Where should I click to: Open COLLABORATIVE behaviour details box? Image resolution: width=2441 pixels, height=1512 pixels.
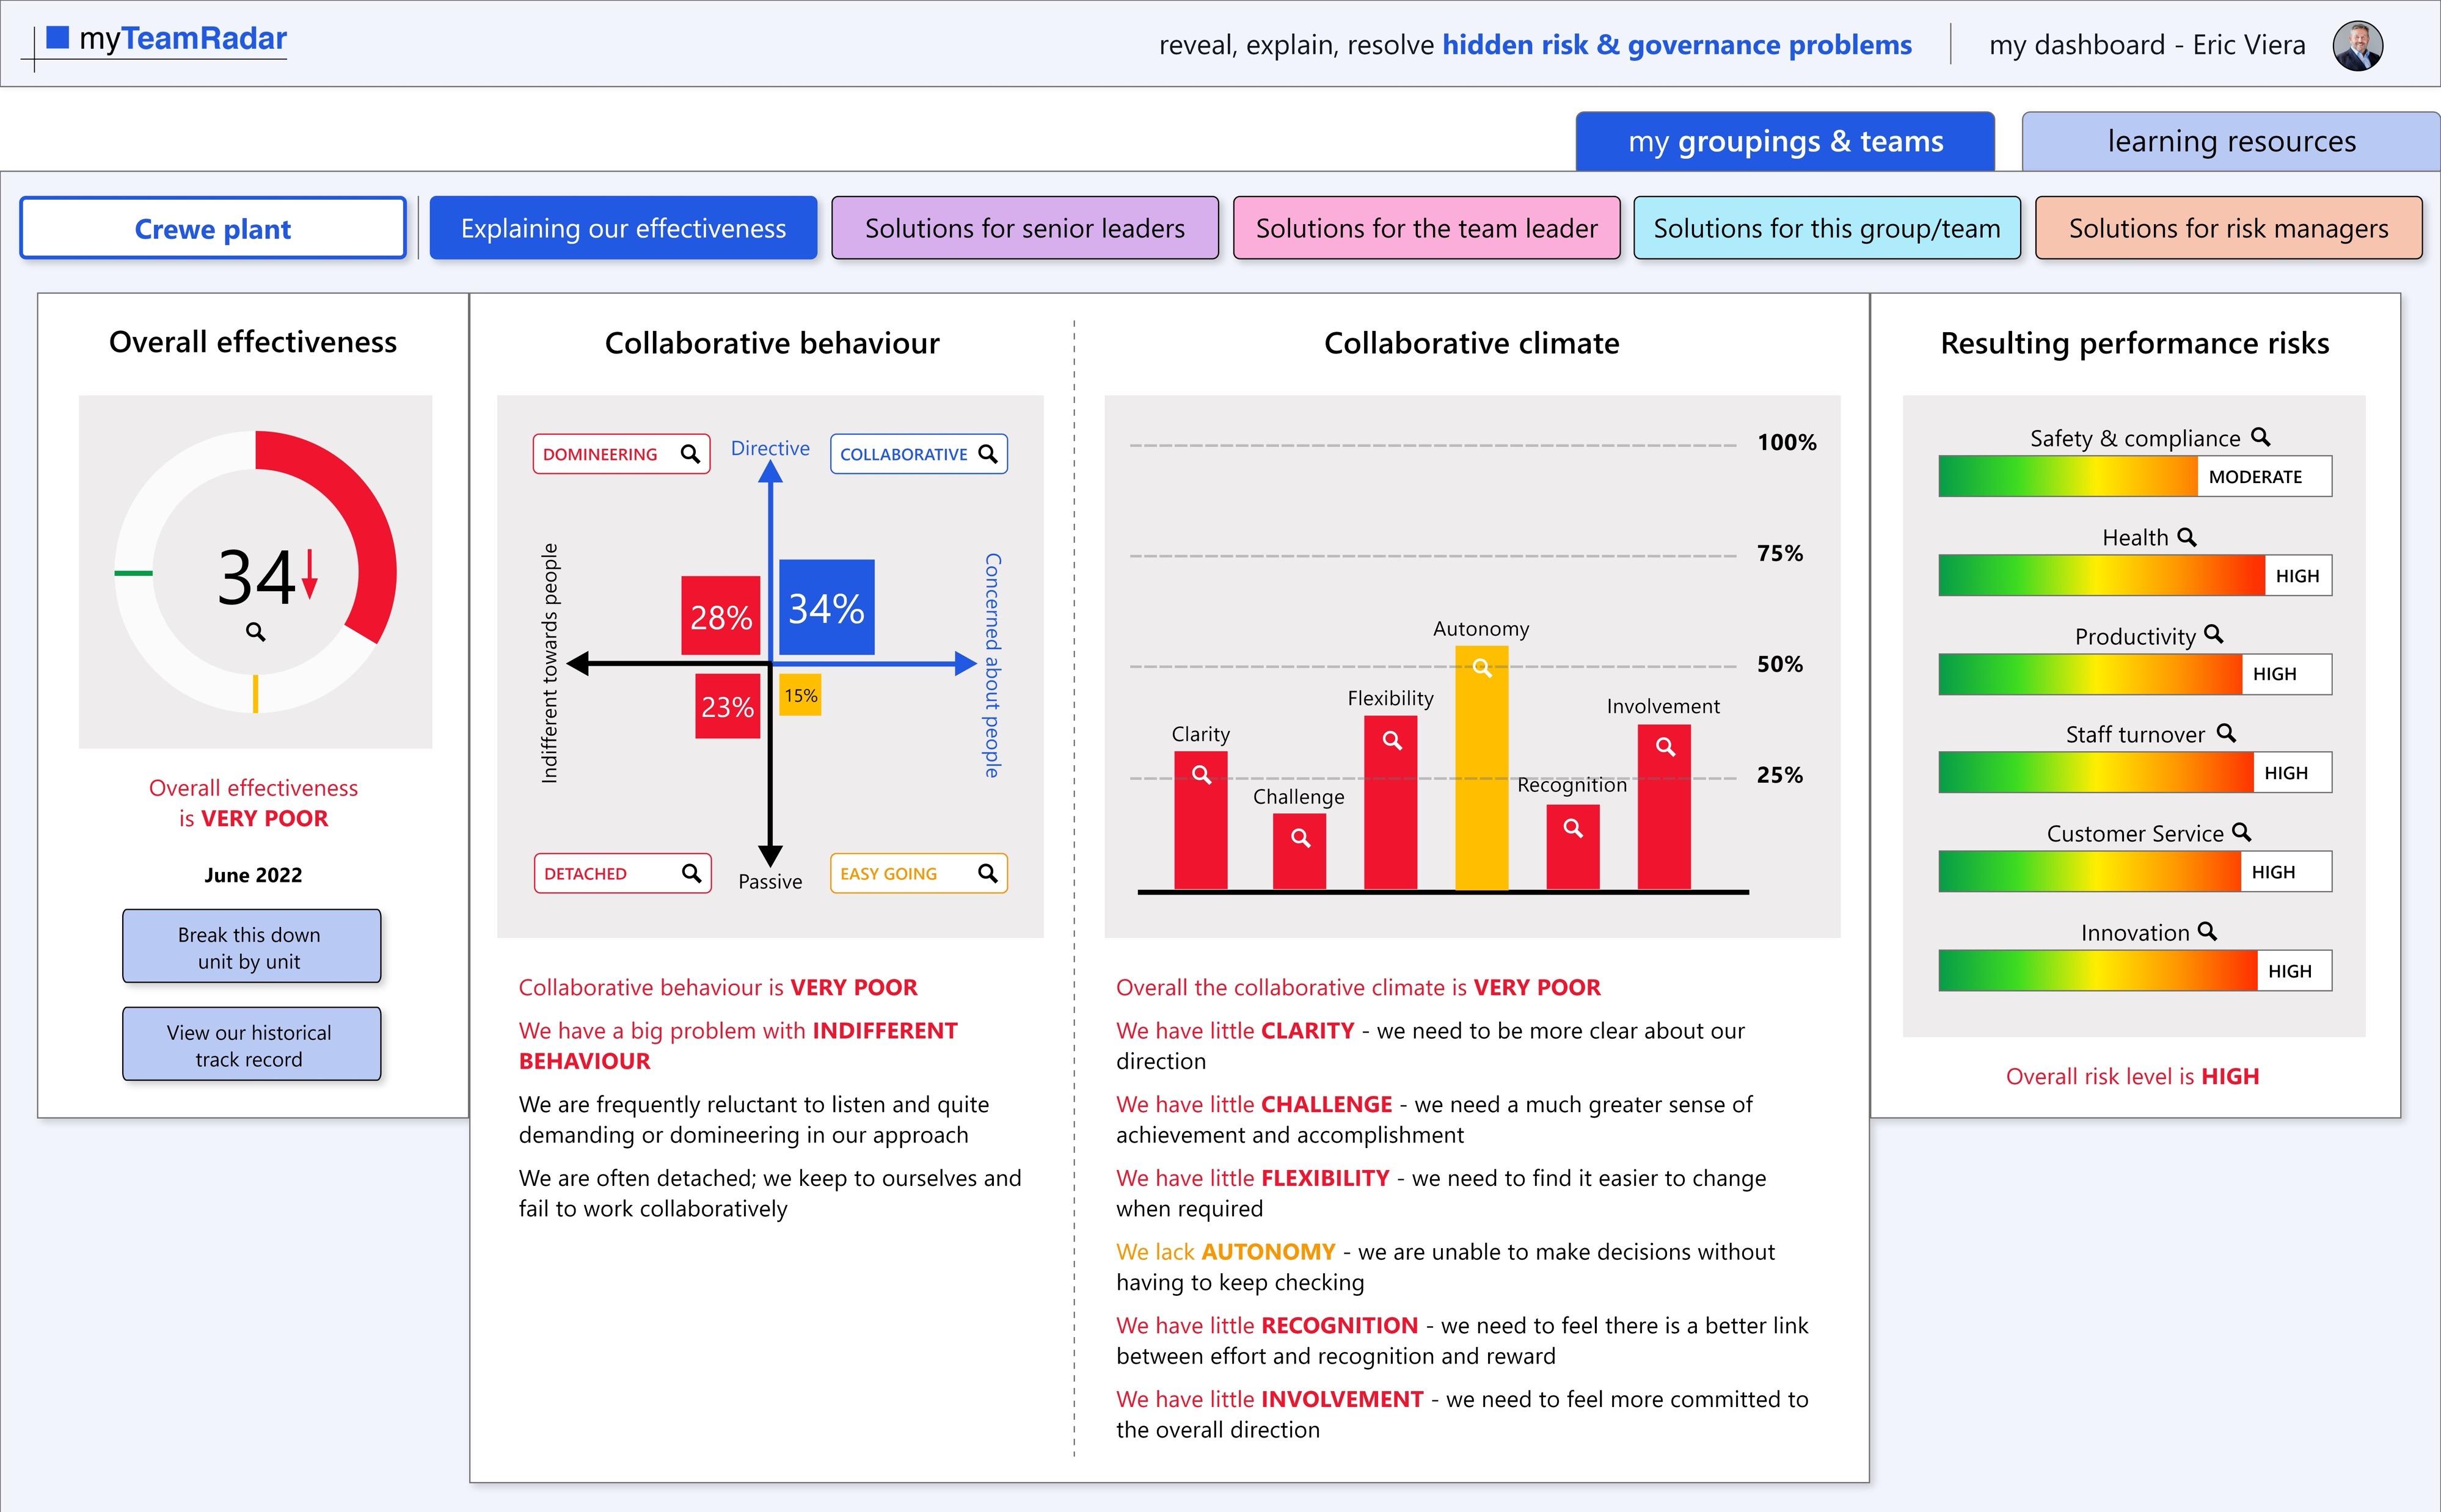coord(918,454)
